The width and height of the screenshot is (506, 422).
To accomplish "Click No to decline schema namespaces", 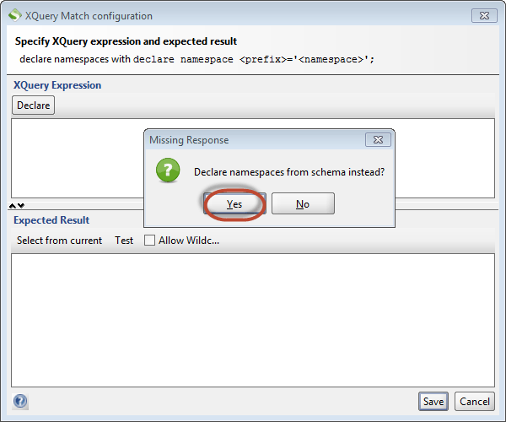I will pyautogui.click(x=303, y=204).
